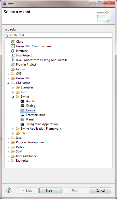Collapse the GUI Forms folder
Image resolution: width=117 pixels, height=199 pixels.
[8, 83]
